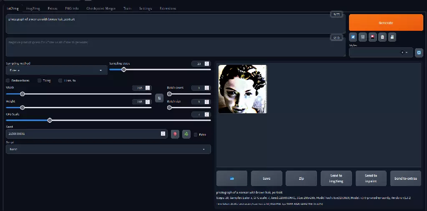The width and height of the screenshot is (427, 211).
Task: Enable the Extra seed checkbox
Action: click(196, 134)
